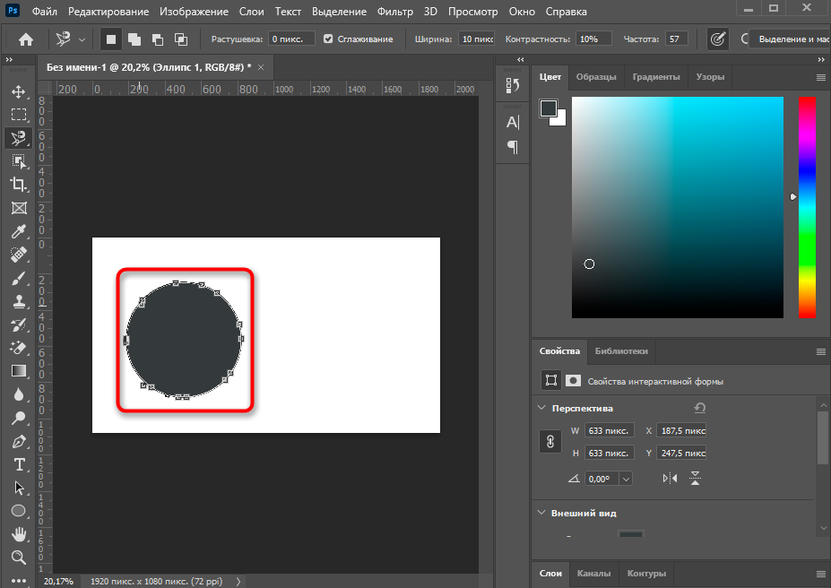Open the rotation angle dropdown
The image size is (831, 588).
click(x=626, y=479)
